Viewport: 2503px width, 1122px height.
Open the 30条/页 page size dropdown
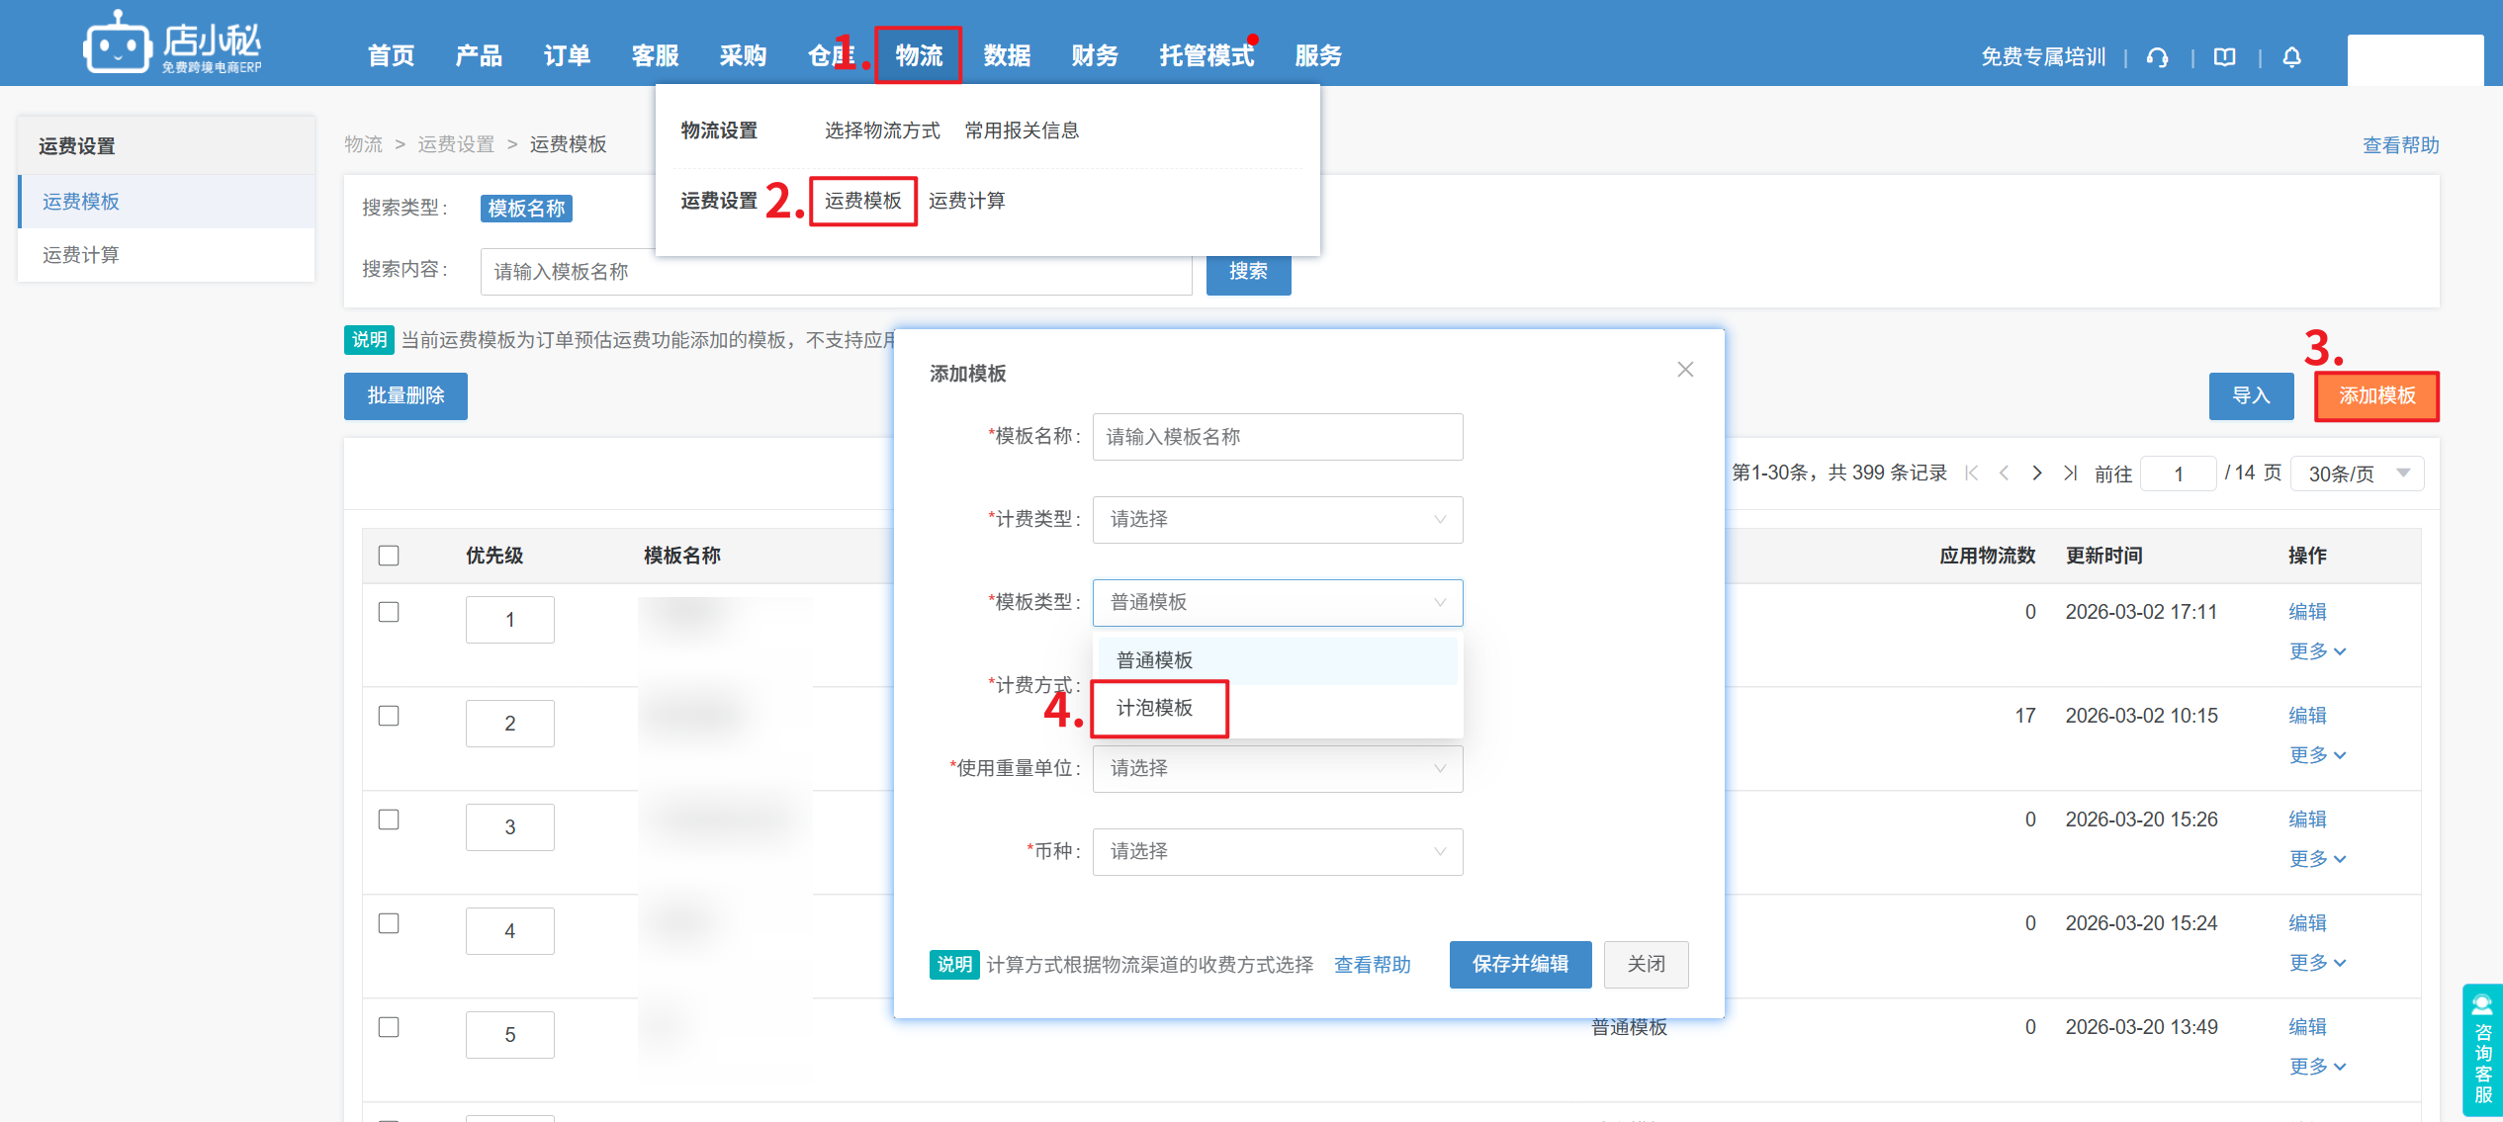[2357, 474]
